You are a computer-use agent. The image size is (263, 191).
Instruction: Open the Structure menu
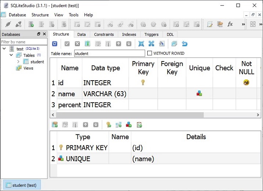(x=40, y=15)
